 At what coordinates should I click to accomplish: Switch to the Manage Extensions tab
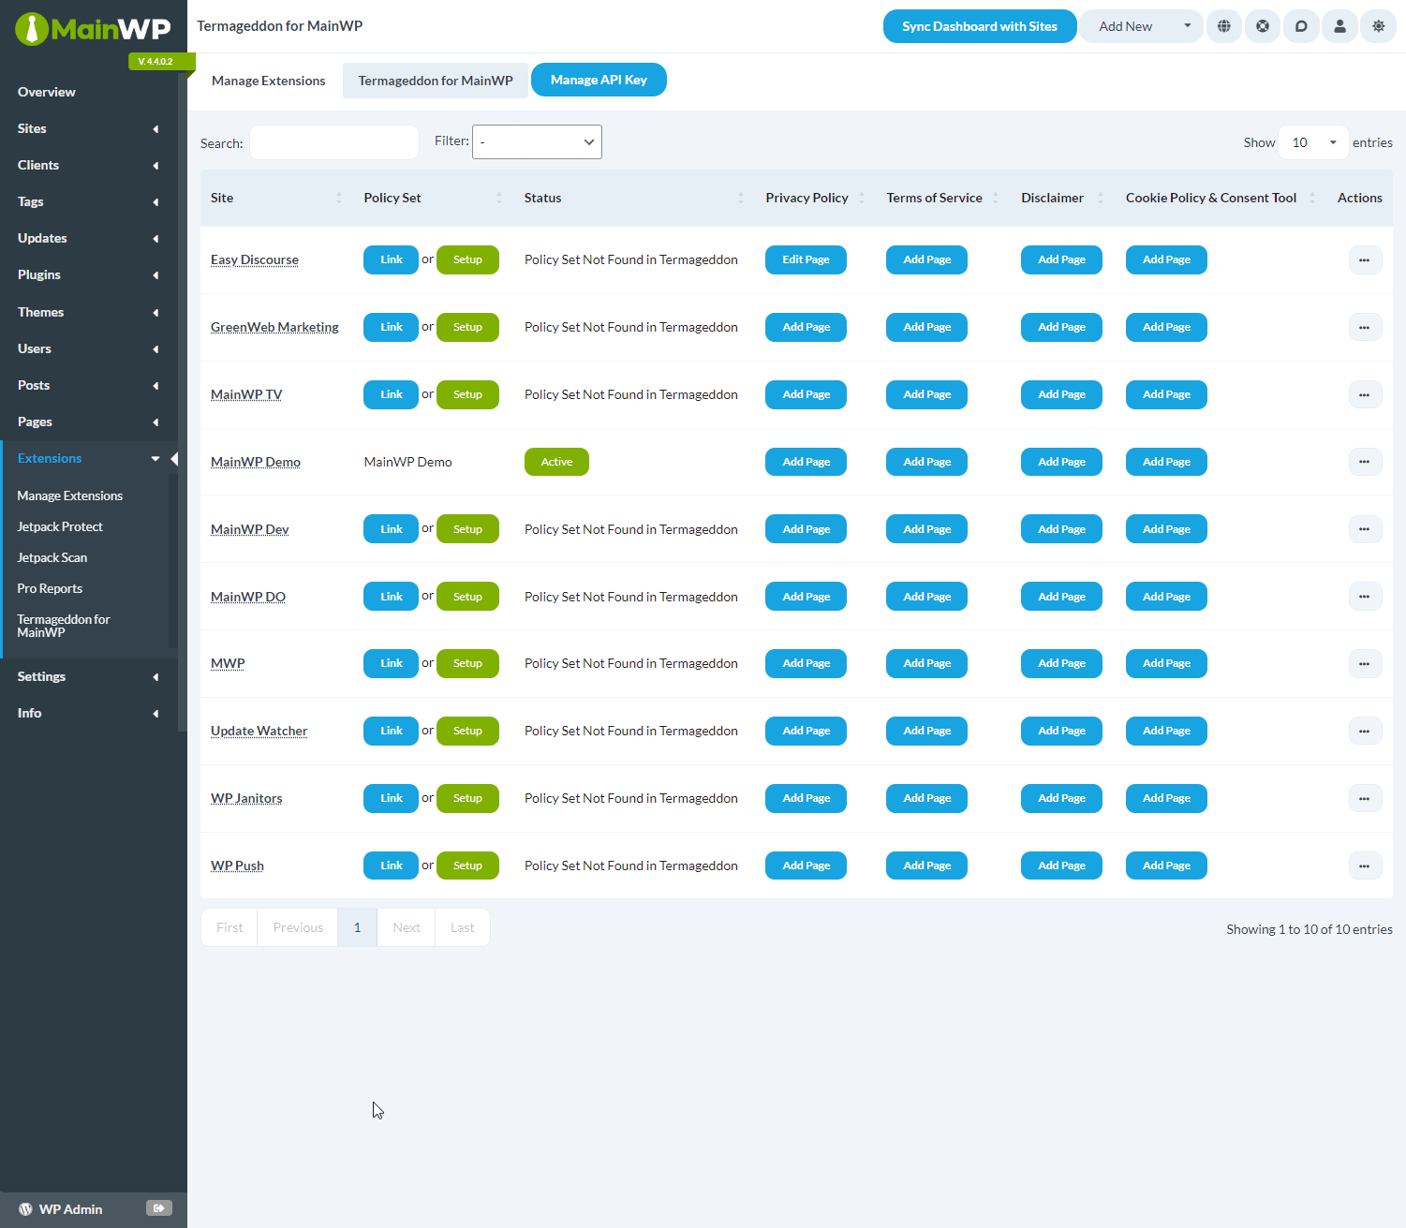[x=268, y=81]
